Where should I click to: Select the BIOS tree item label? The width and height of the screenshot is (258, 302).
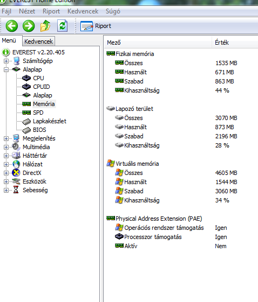[39, 130]
